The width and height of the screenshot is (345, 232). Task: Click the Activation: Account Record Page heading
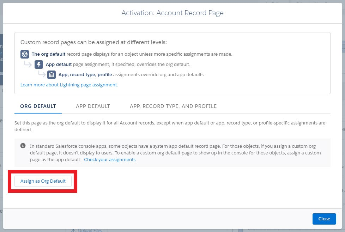172,13
